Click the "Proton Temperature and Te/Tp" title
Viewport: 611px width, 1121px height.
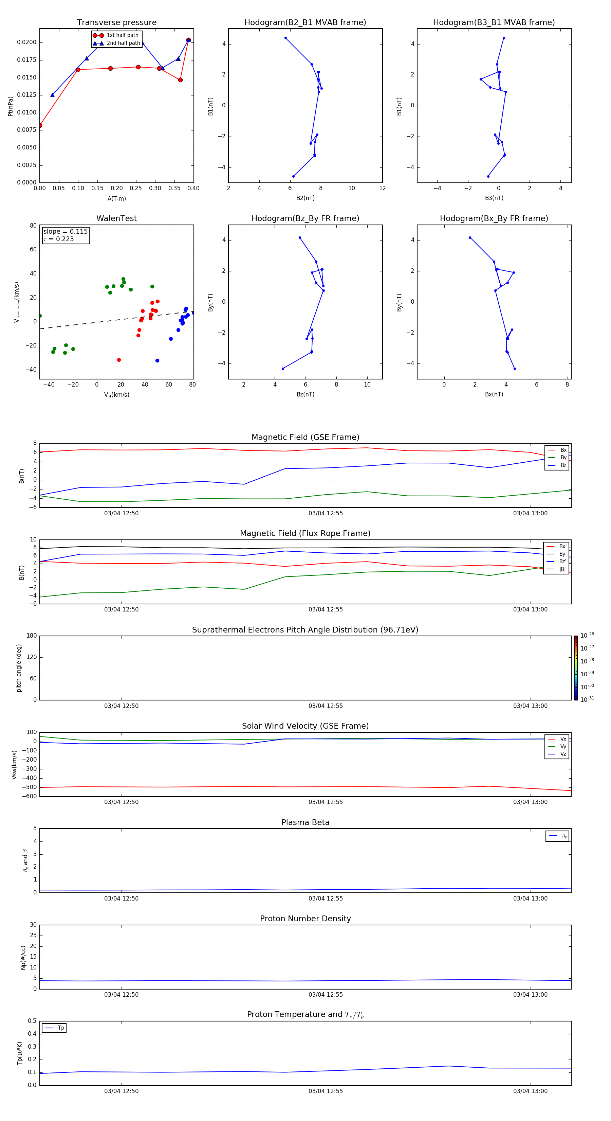pyautogui.click(x=305, y=1015)
